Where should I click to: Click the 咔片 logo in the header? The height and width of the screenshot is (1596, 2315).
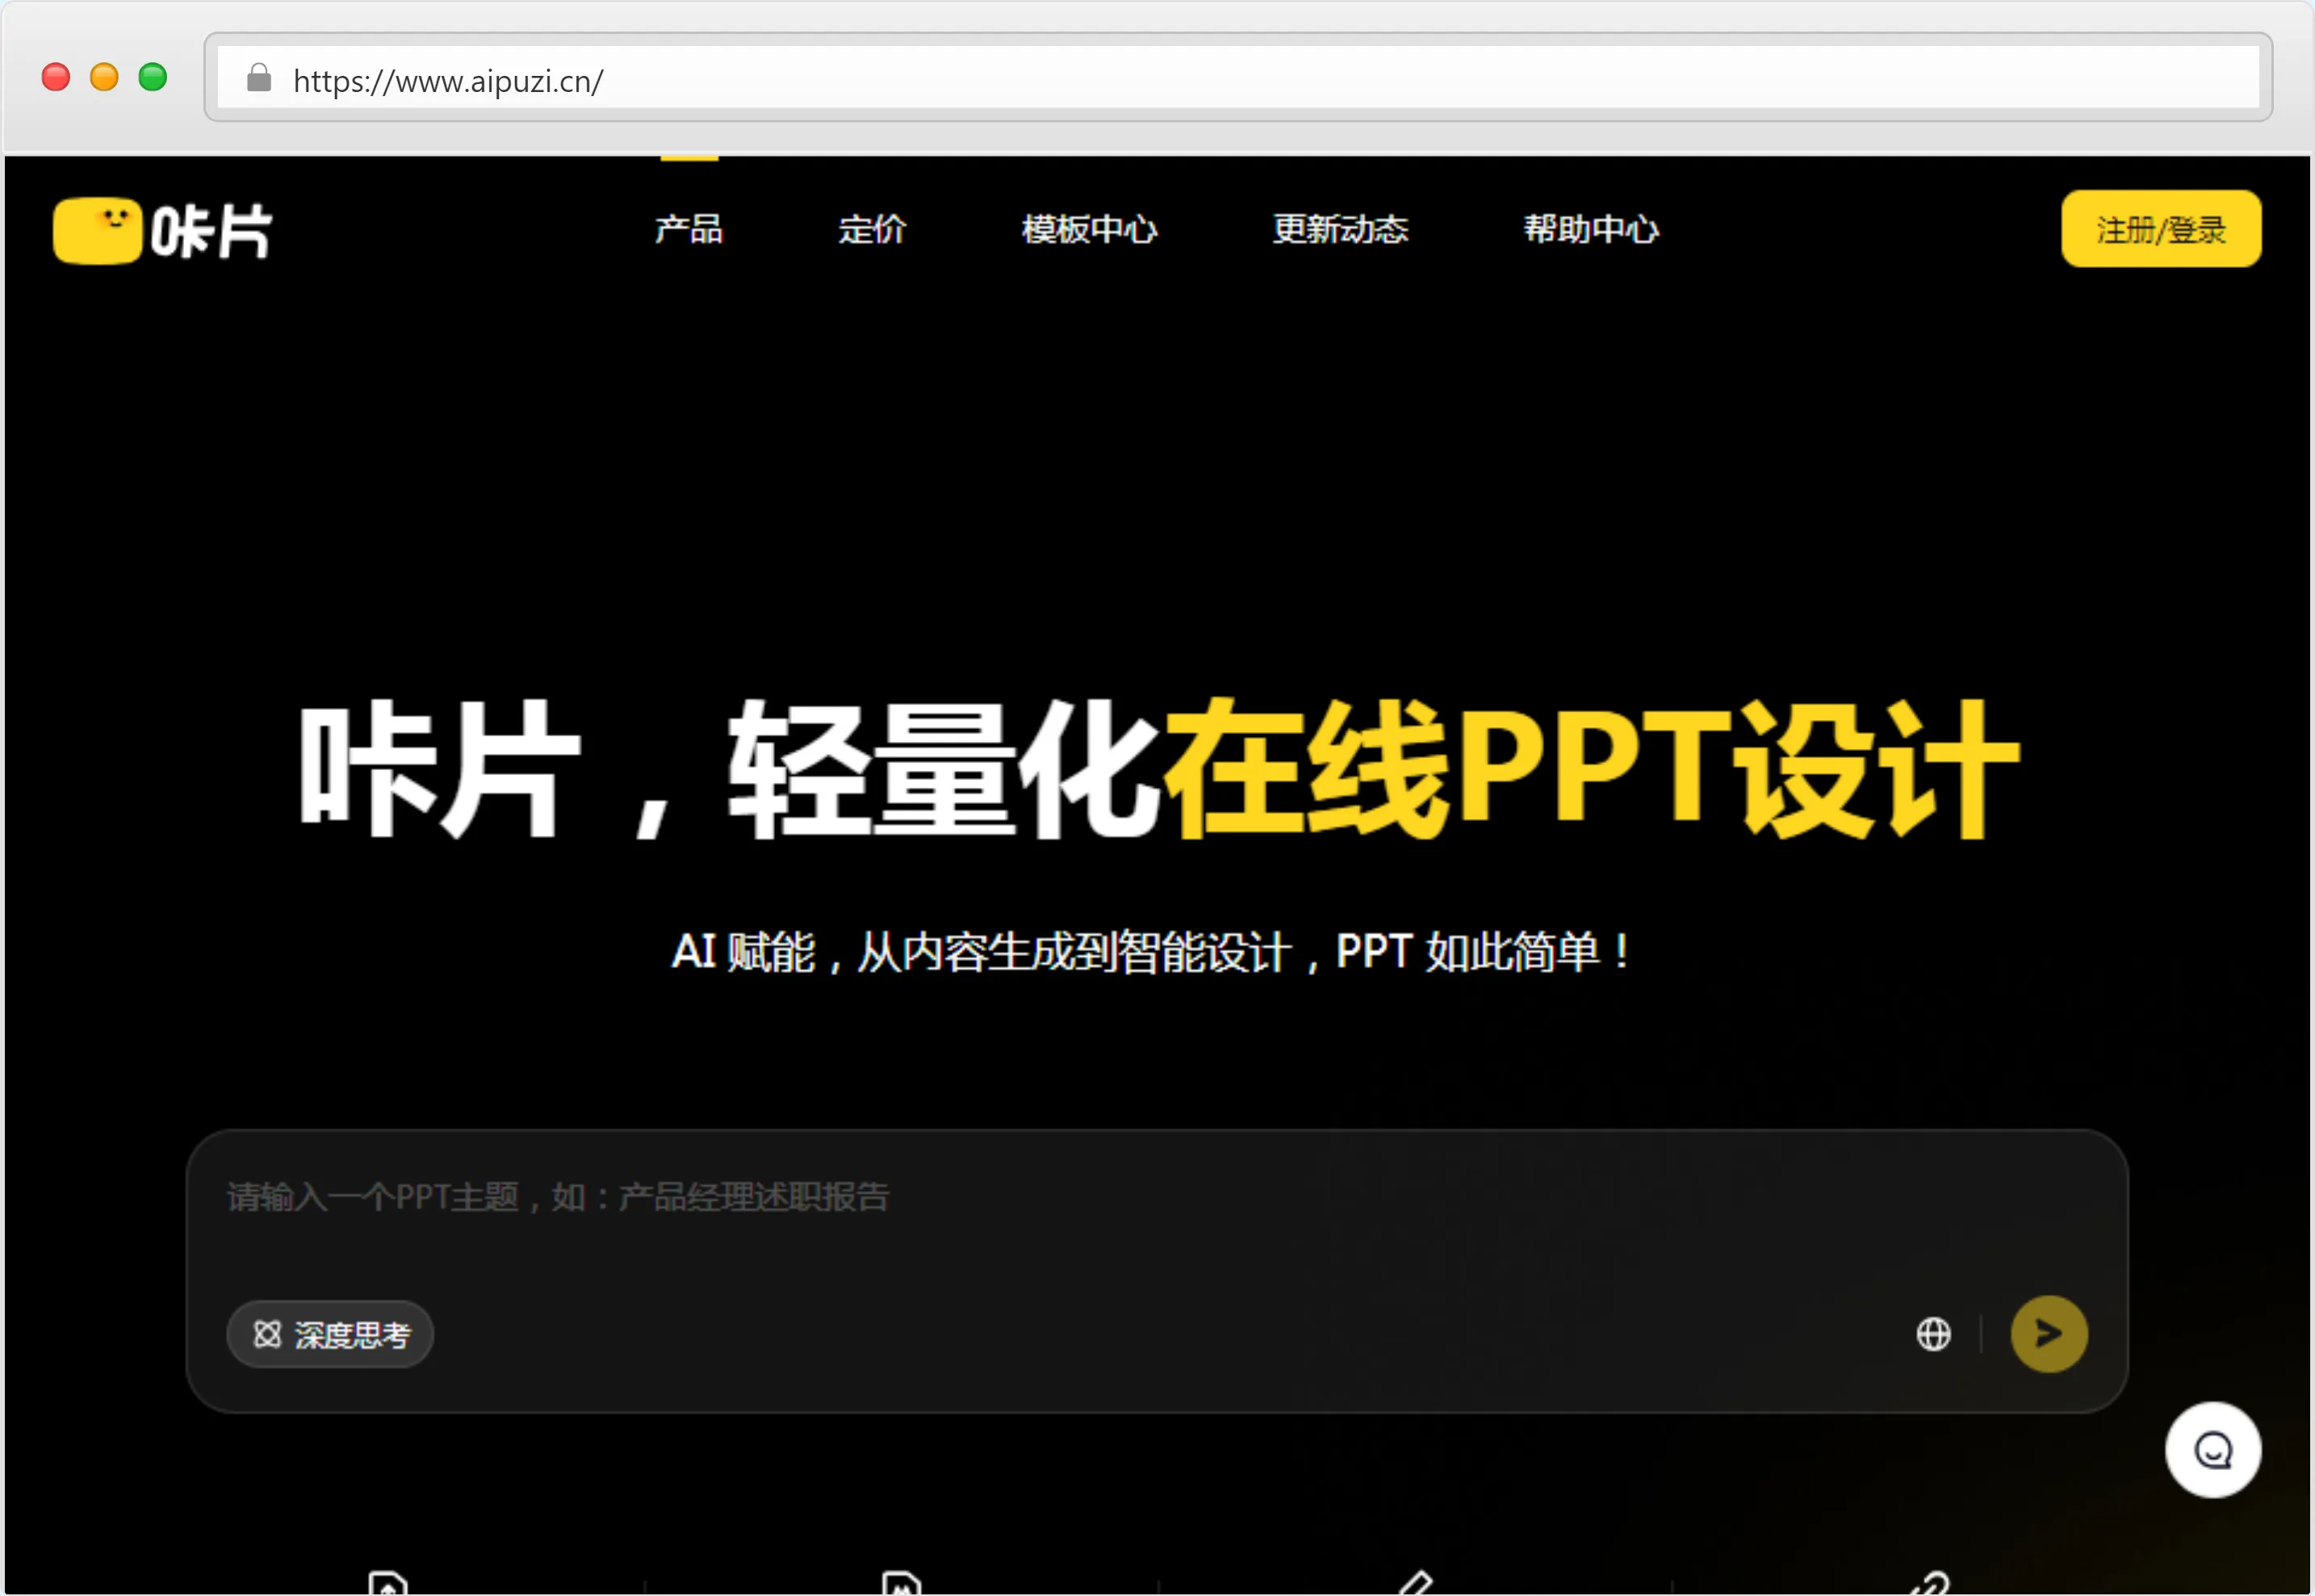click(x=162, y=231)
